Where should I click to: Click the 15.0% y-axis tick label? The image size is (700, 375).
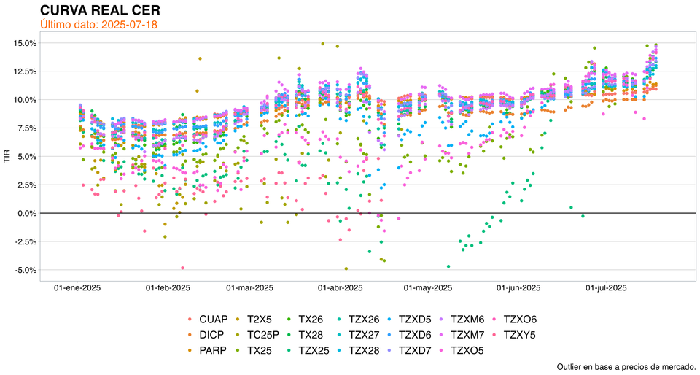click(x=25, y=43)
